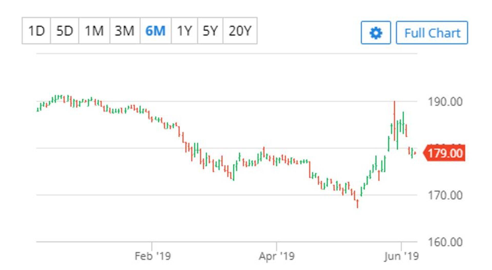Switch to the 1D time range
Image resolution: width=492 pixels, height=270 pixels.
(x=36, y=31)
